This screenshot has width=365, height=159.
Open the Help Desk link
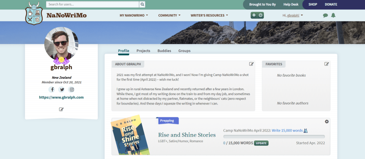(291, 4)
